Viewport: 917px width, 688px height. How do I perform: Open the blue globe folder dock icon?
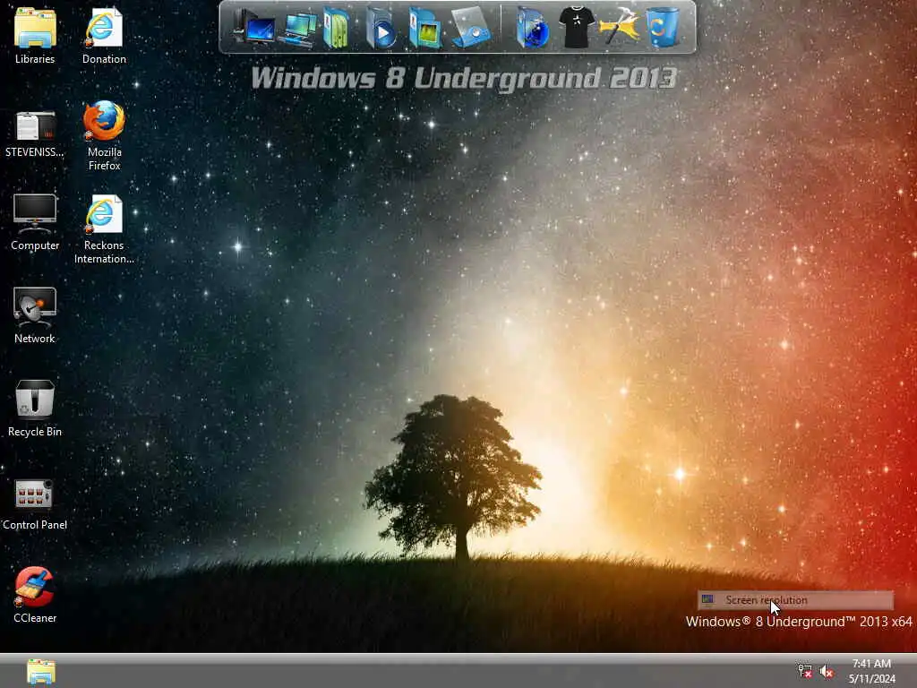(x=533, y=28)
